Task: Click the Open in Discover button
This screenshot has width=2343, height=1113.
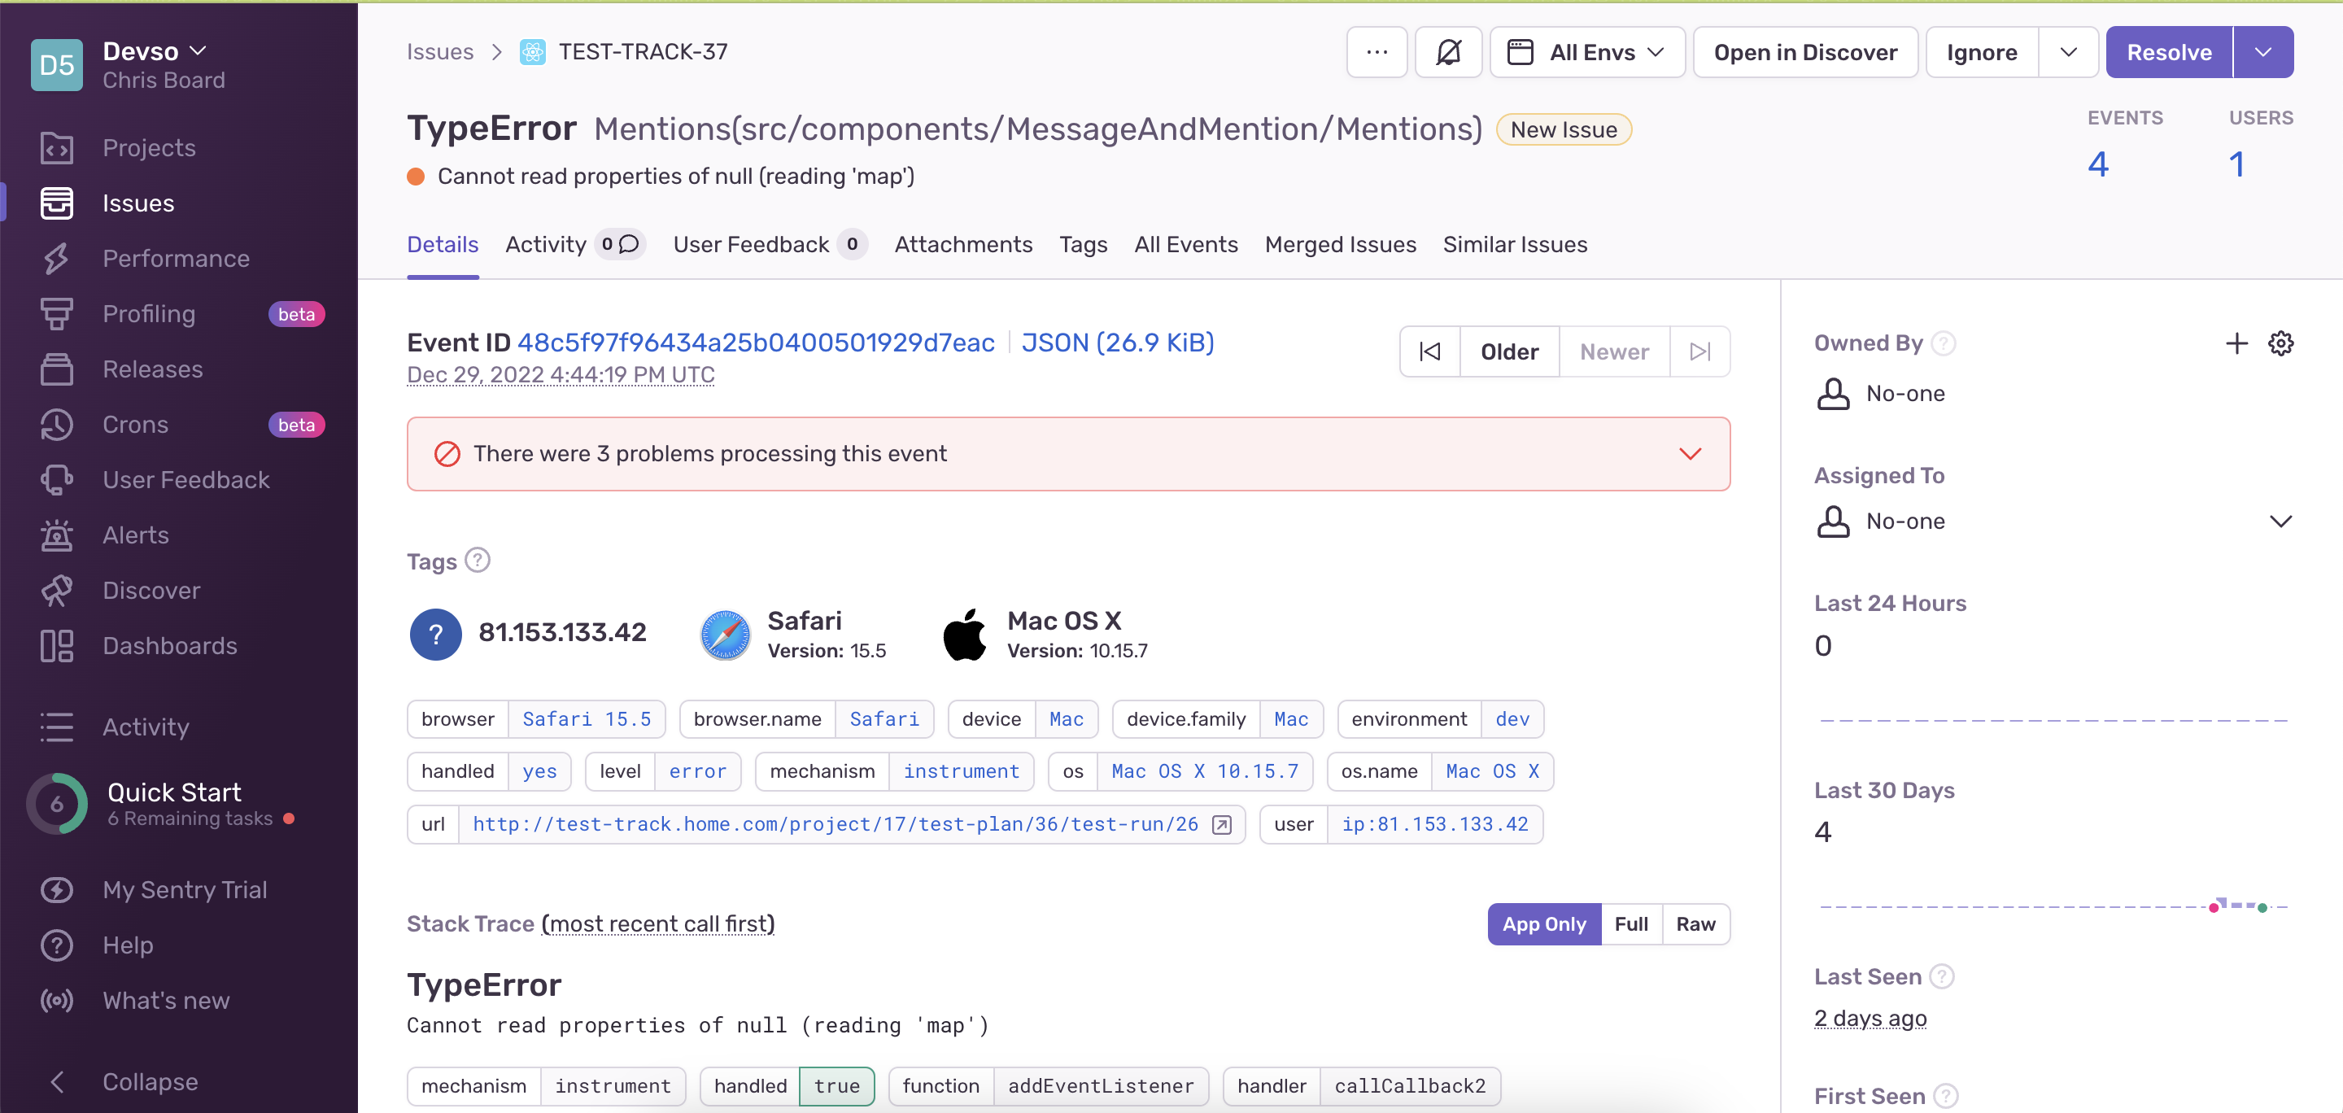Action: (x=1804, y=53)
